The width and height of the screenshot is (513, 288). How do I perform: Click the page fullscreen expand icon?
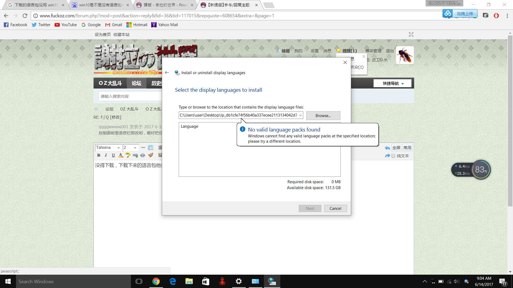411,35
